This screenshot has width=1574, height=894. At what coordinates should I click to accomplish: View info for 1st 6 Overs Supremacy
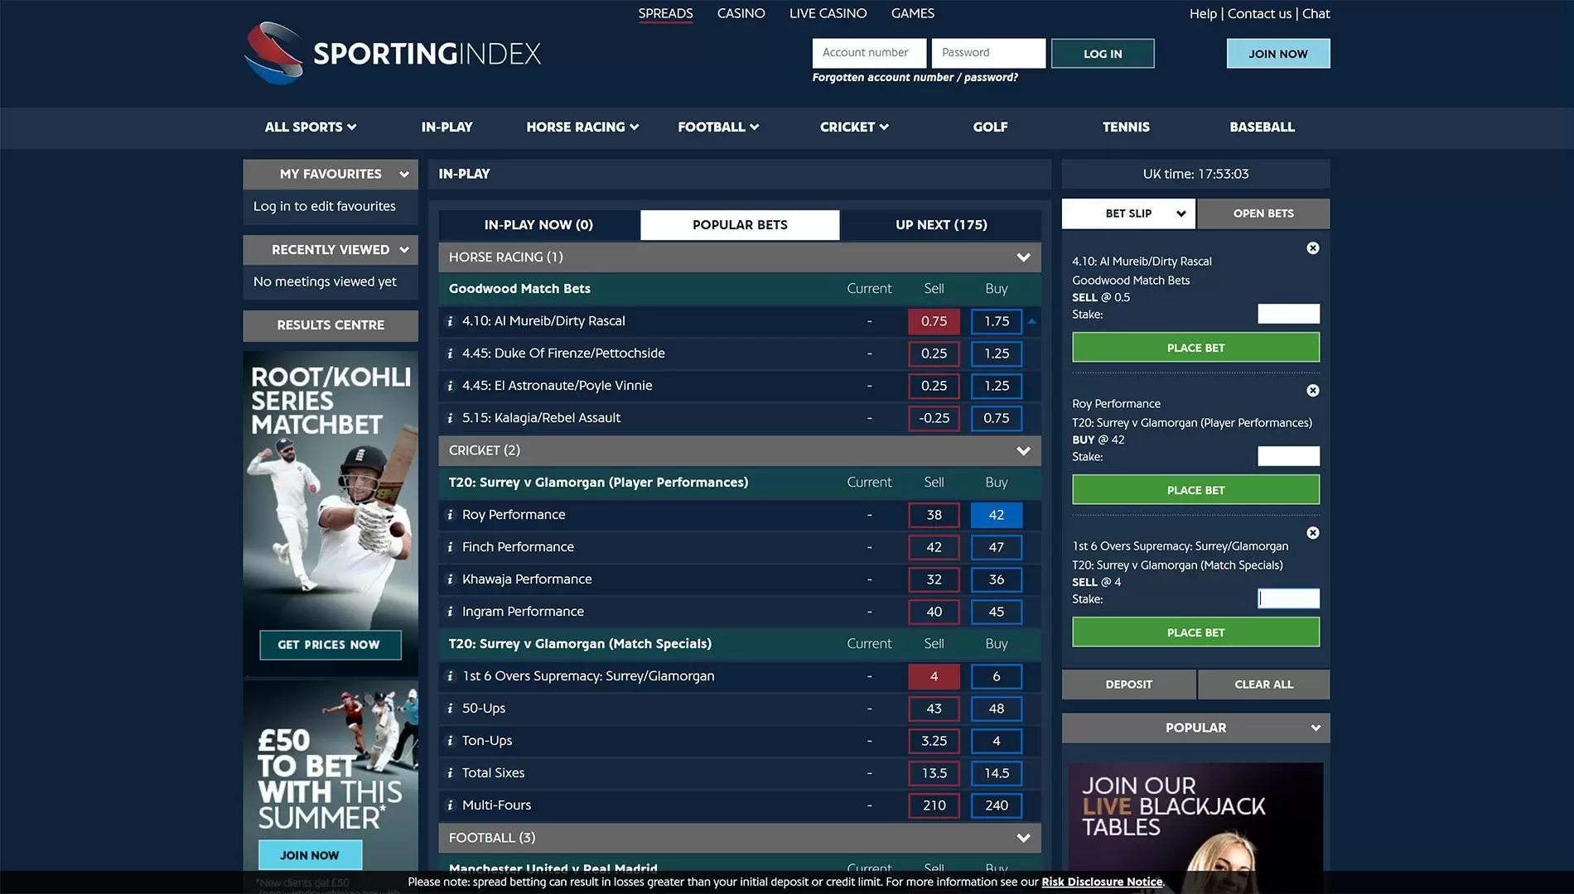click(450, 676)
